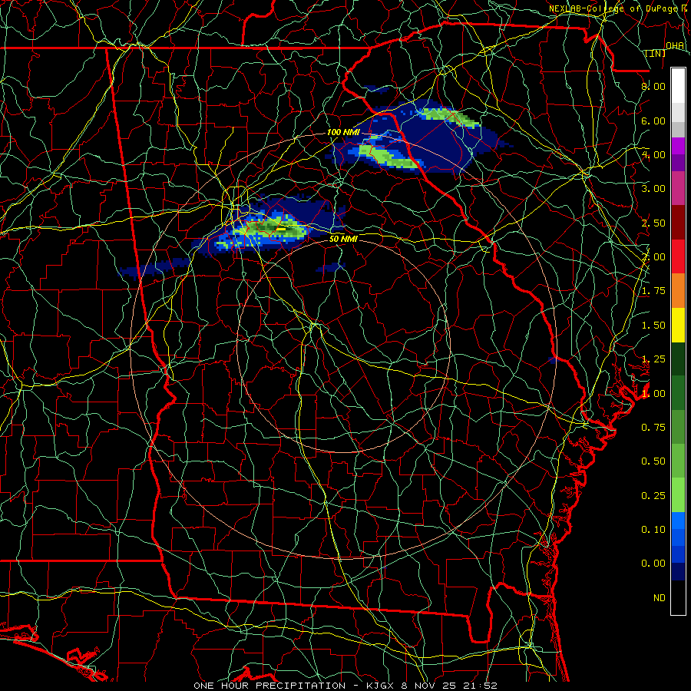Image resolution: width=691 pixels, height=691 pixels.
Task: Pick the bright red legend swatch
Action: pos(678,257)
